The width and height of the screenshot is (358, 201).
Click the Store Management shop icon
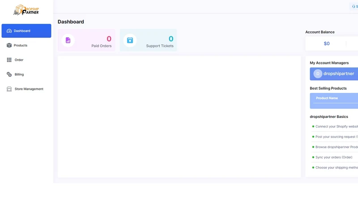click(x=9, y=89)
